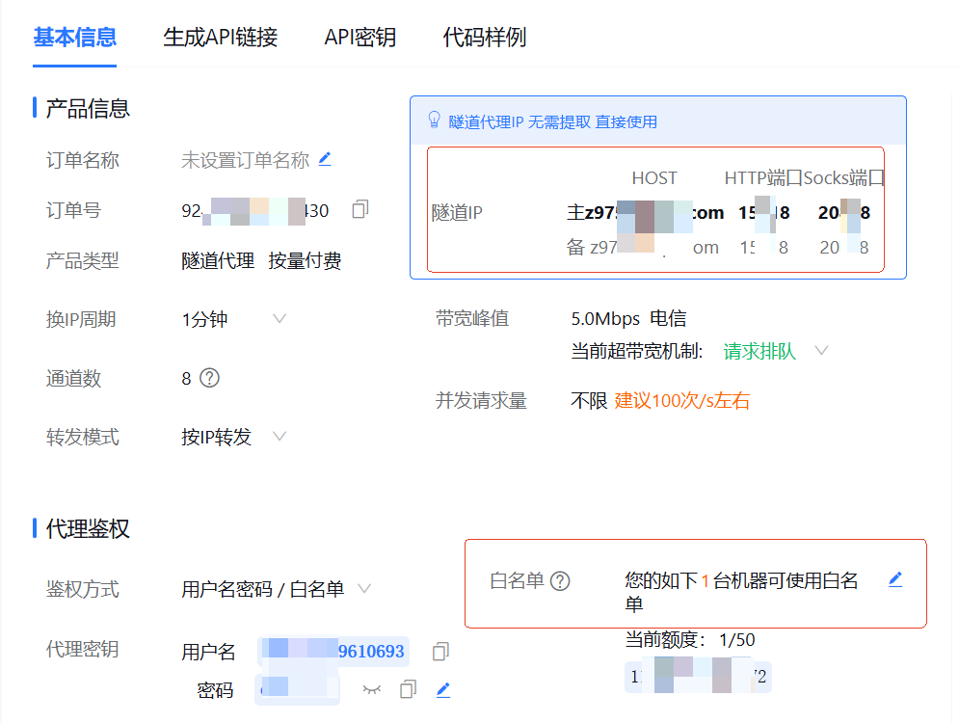Click the lightbulb tip icon
This screenshot has width=959, height=723.
coord(434,120)
